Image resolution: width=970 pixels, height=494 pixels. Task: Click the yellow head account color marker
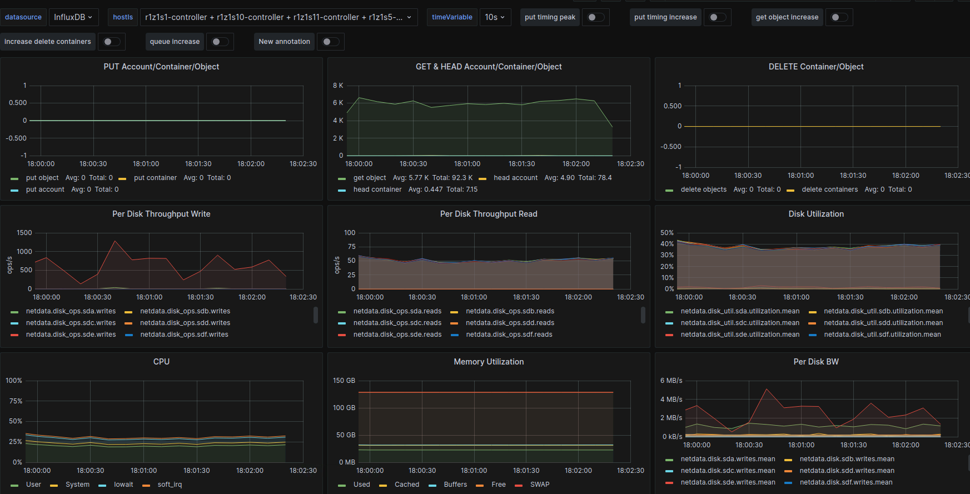(x=482, y=178)
